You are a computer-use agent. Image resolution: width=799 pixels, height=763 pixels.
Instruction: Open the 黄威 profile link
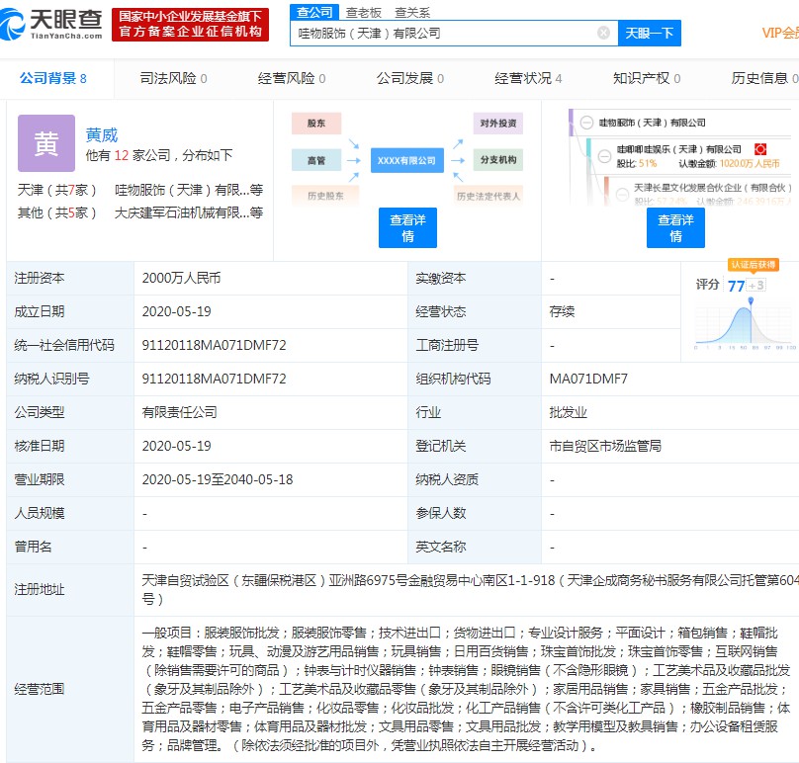tap(102, 135)
